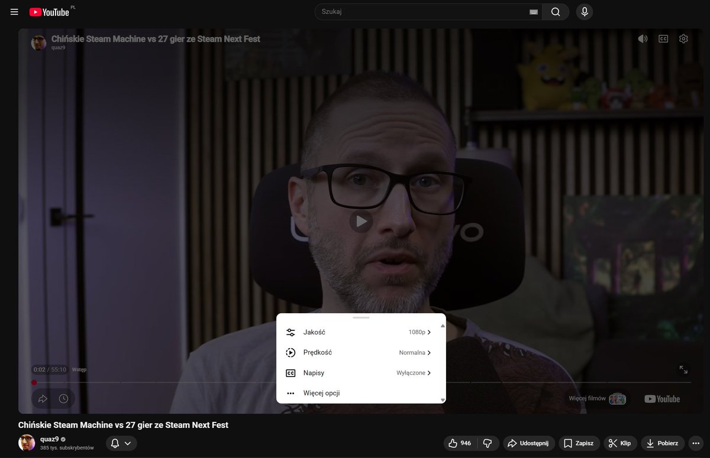Image resolution: width=710 pixels, height=458 pixels.
Task: Open channel avatar in player header
Action: click(38, 43)
